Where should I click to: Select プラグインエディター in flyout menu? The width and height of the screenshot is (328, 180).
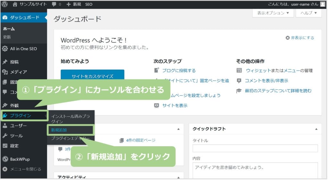tap(70, 138)
